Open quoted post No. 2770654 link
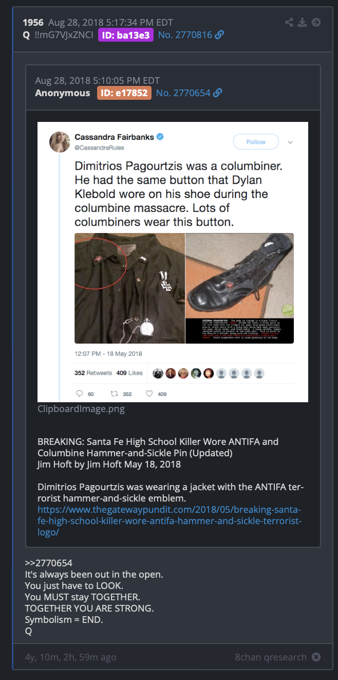The width and height of the screenshot is (338, 680). pos(183,93)
